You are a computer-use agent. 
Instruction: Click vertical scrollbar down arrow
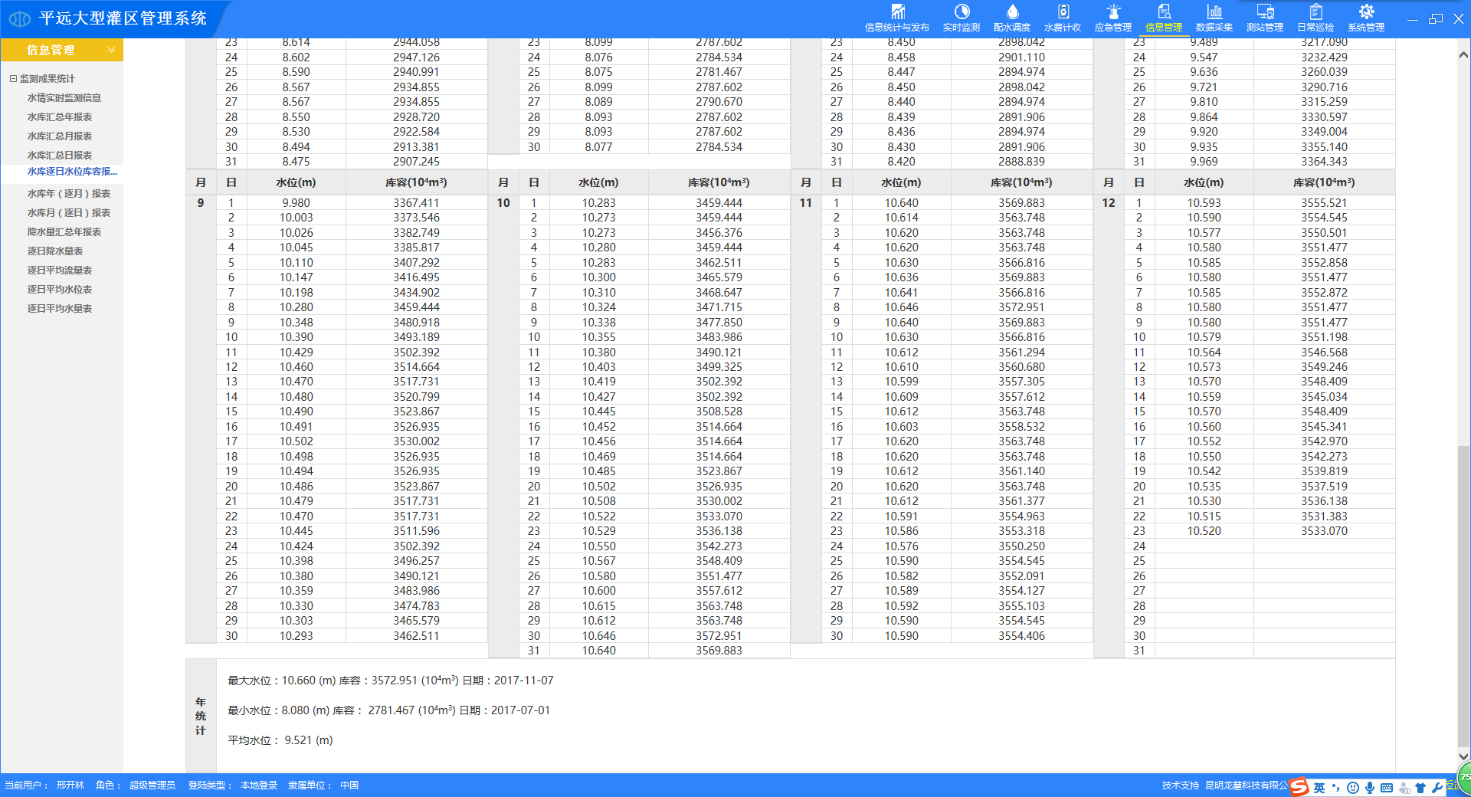1463,756
